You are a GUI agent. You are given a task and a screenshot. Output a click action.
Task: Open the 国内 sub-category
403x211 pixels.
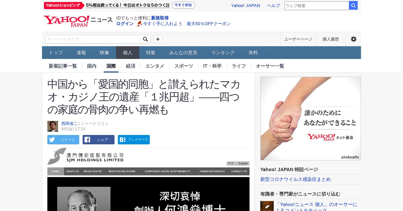92,66
